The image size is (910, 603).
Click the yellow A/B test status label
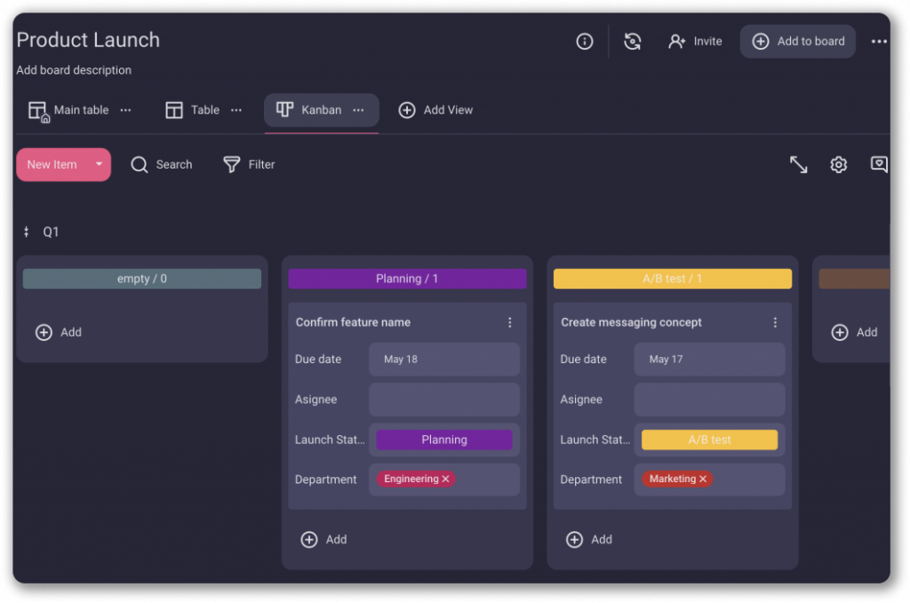(709, 440)
